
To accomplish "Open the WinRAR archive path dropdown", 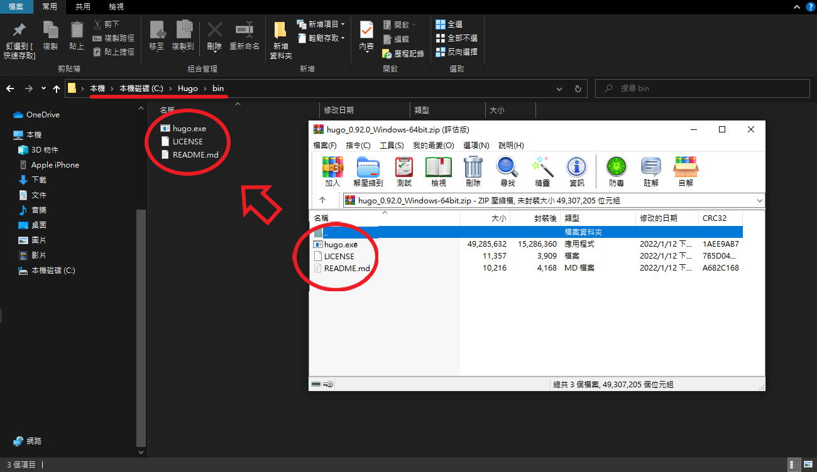I will coord(759,201).
